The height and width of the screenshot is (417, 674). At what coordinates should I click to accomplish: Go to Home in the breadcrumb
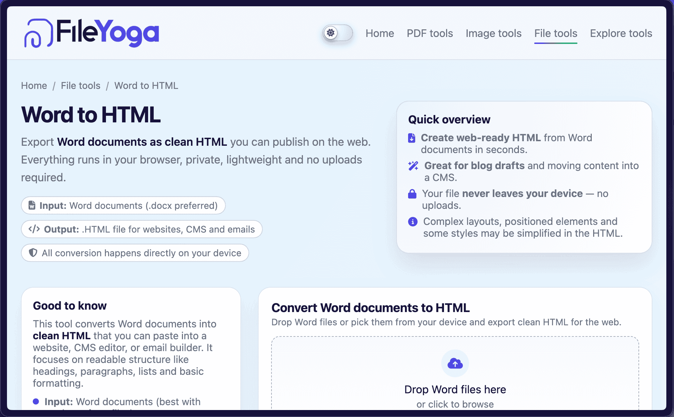(34, 86)
